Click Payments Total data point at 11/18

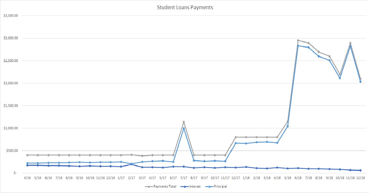[350, 43]
